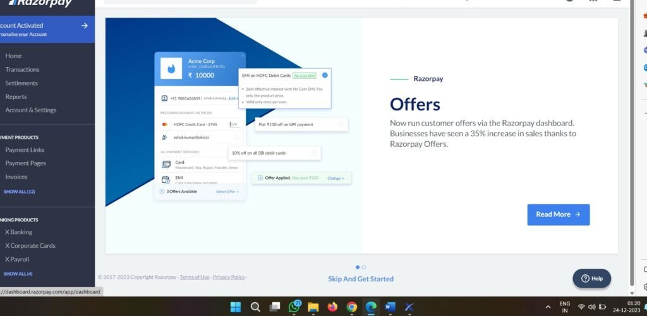The width and height of the screenshot is (647, 316).
Task: Click the Offers heading text
Action: coord(414,104)
